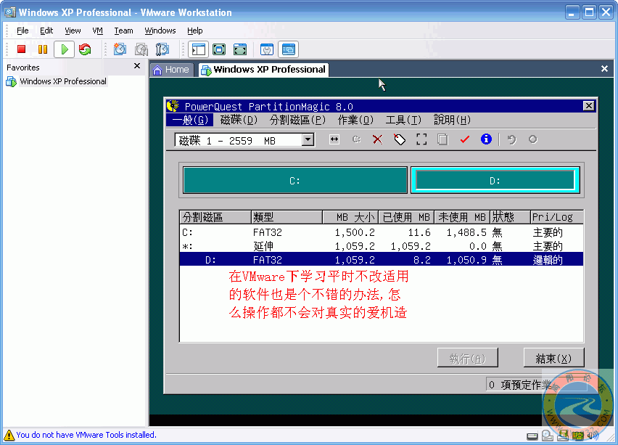Close the Favorites panel
Viewport: 618px width, 445px height.
[x=137, y=66]
